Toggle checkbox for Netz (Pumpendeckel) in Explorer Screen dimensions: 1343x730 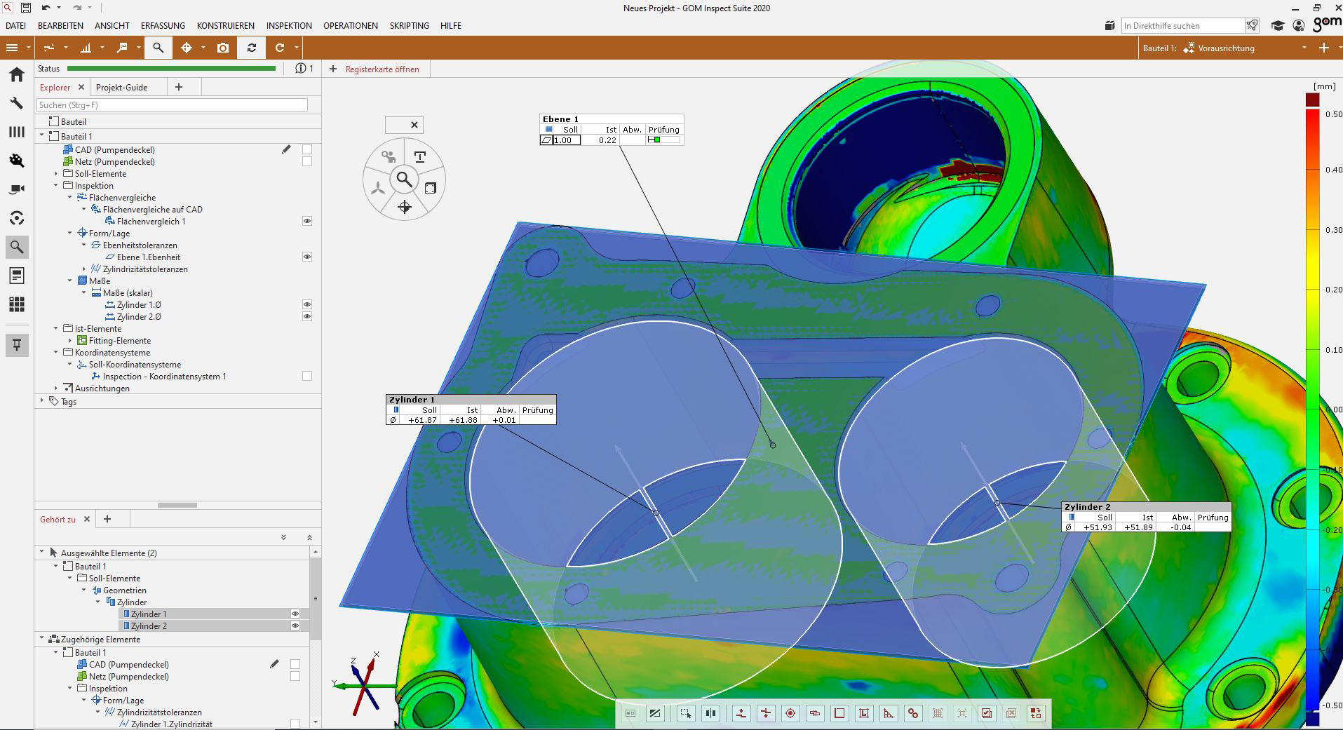(307, 161)
